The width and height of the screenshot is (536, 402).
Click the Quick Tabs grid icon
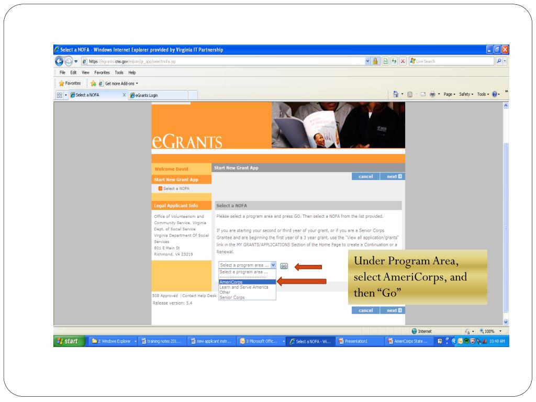[60, 95]
